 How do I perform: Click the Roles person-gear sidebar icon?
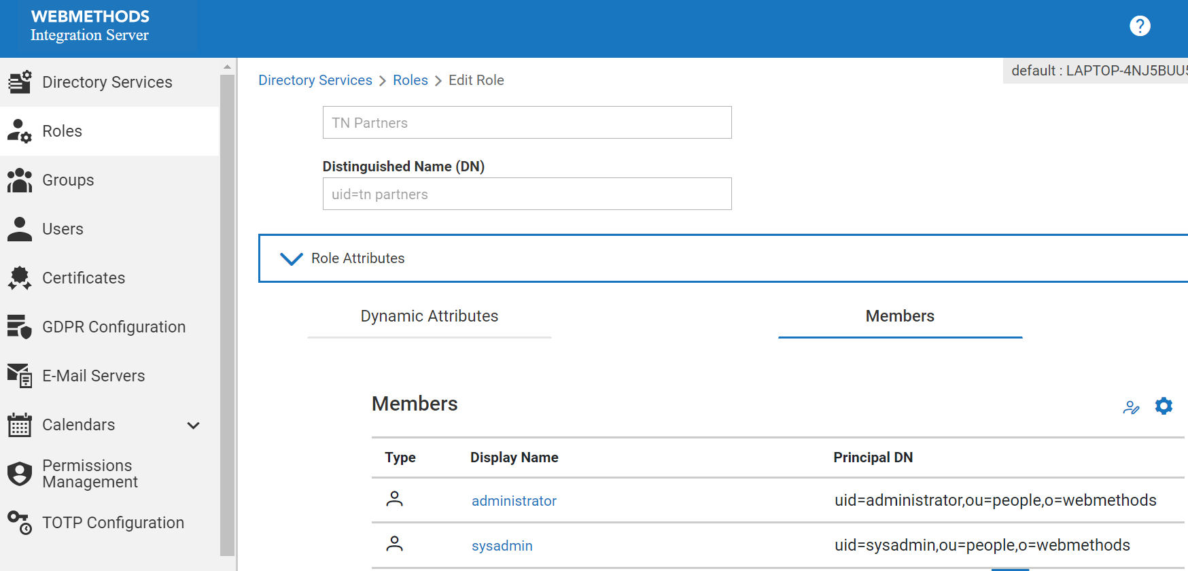point(20,131)
